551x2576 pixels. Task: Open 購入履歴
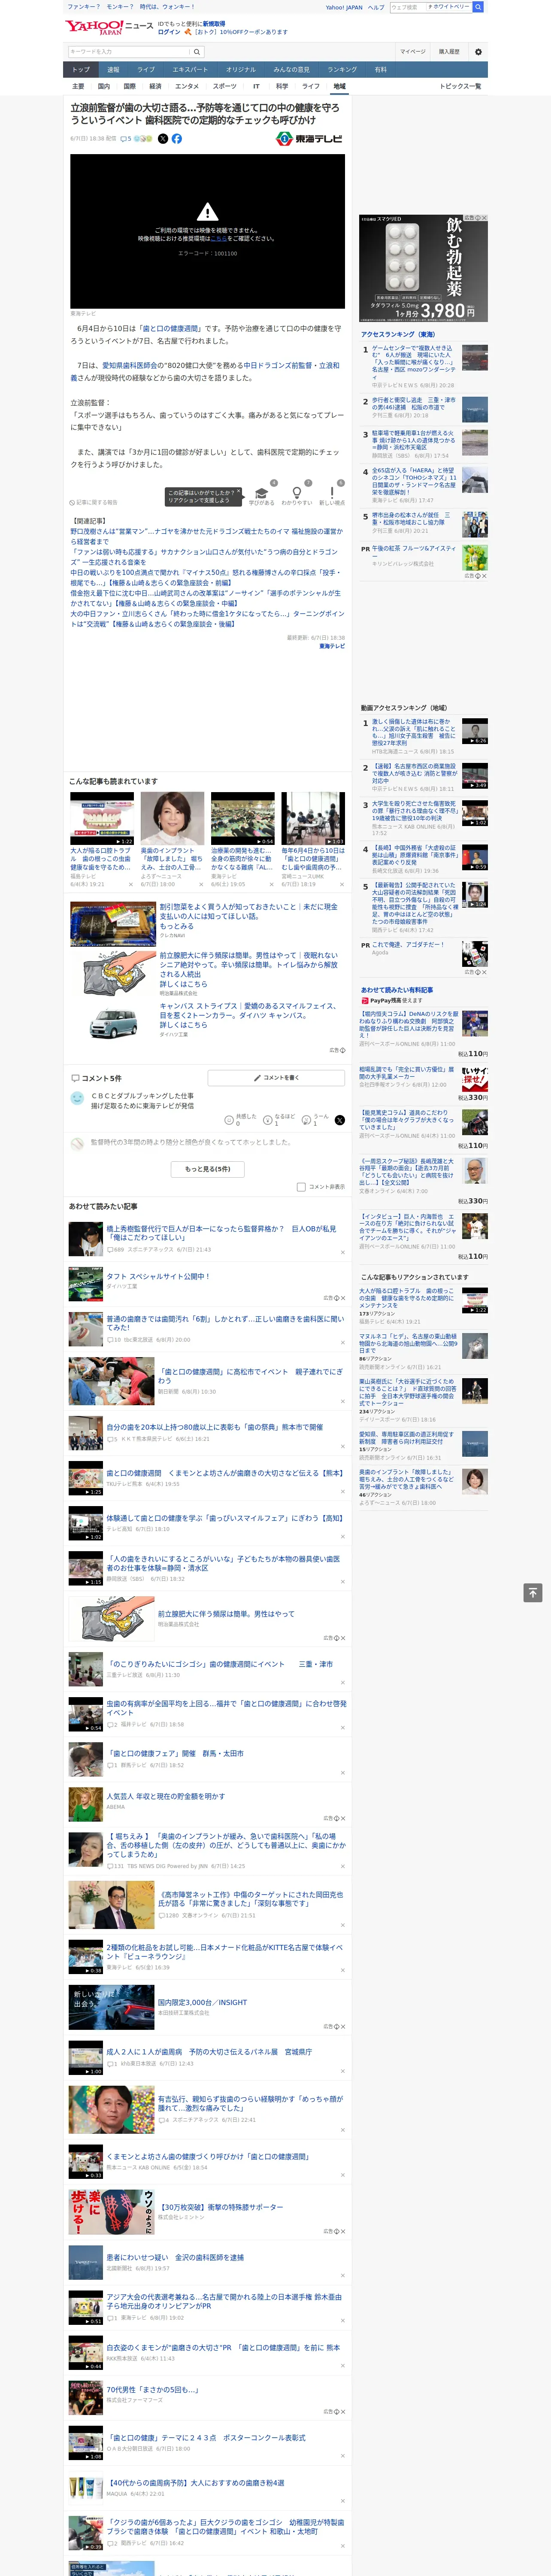[x=449, y=52]
